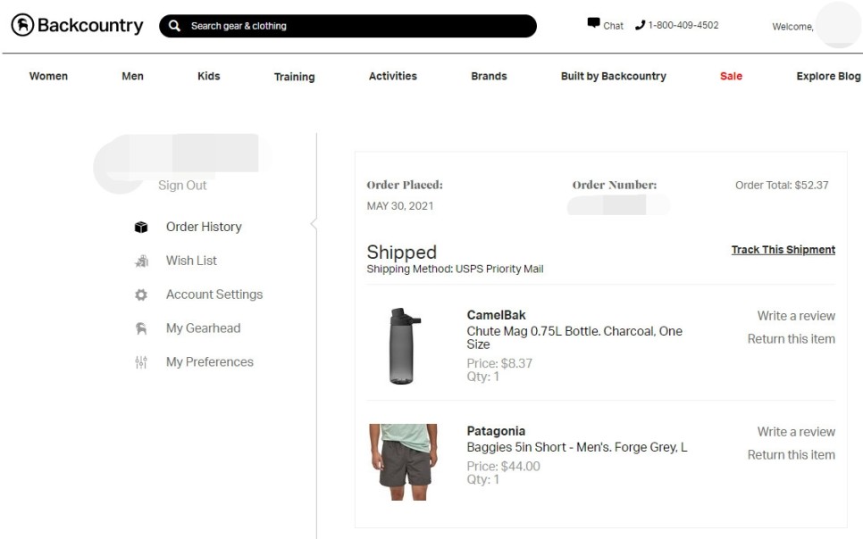
Task: Click the My Preferences sliders icon
Action: (141, 362)
